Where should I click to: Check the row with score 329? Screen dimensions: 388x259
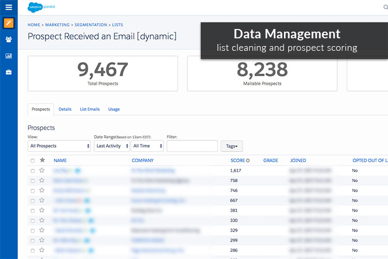33,231
